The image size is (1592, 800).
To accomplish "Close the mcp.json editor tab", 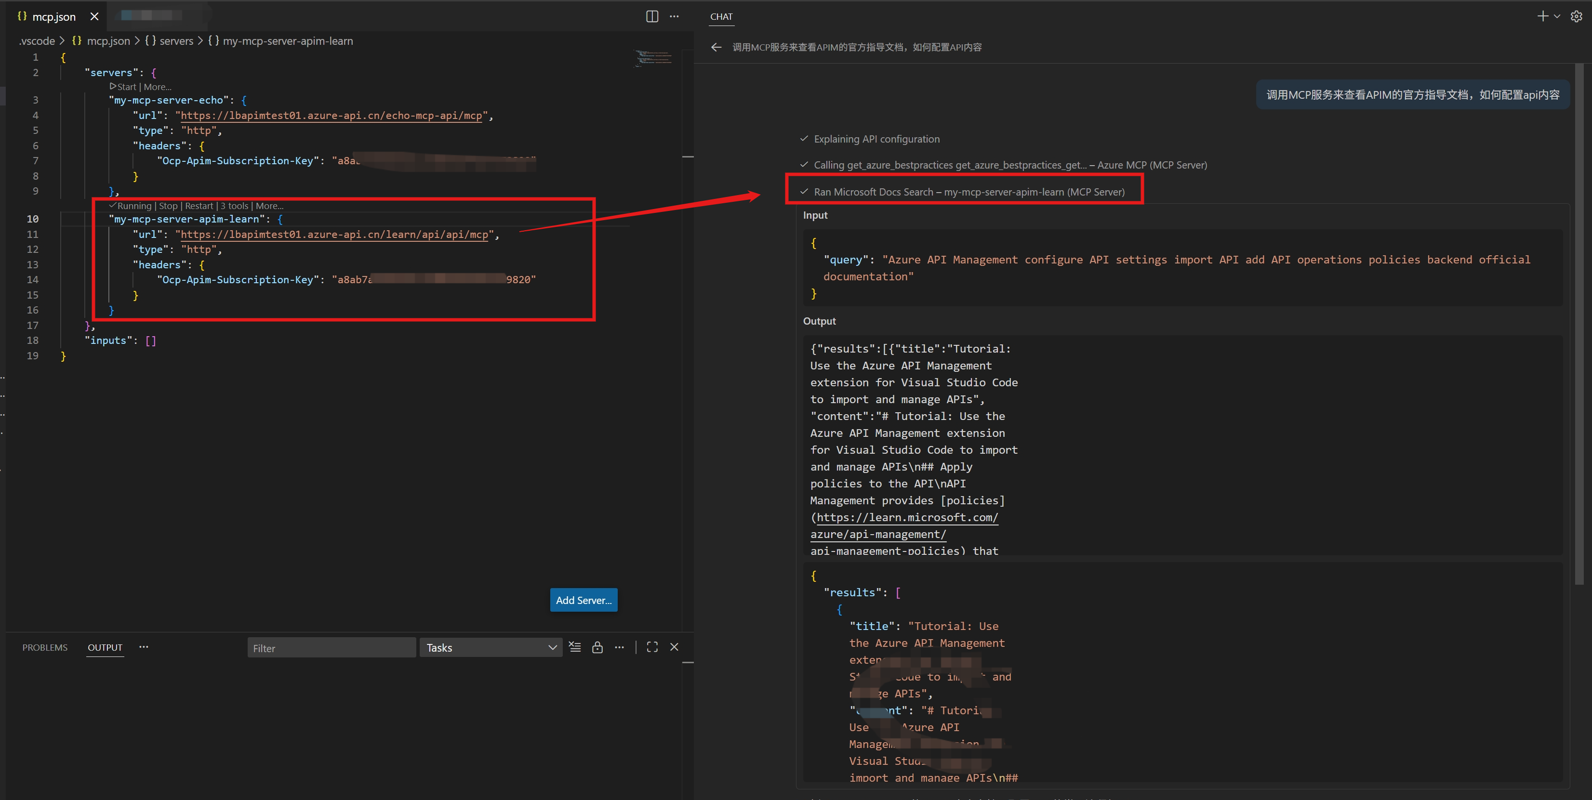I will tap(94, 17).
